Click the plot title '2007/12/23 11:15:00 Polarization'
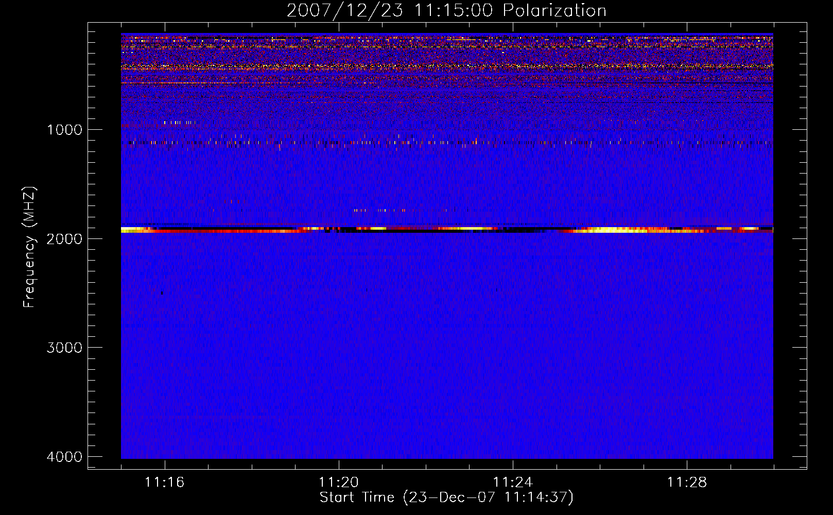 [x=446, y=10]
